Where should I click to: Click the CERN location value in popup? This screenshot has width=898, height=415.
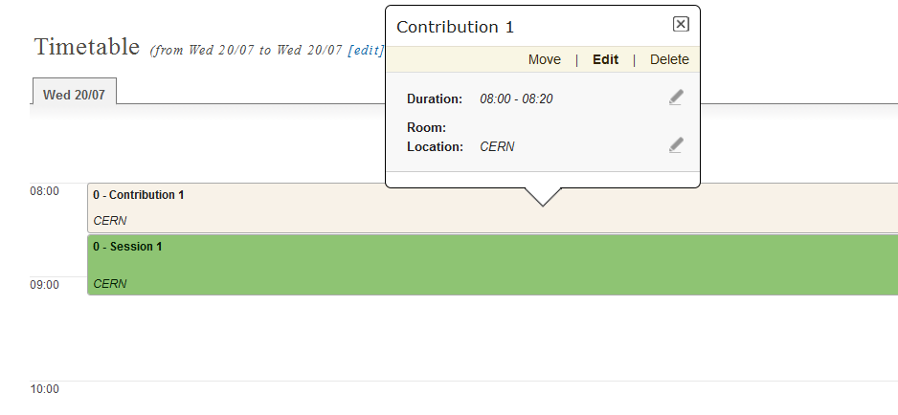pos(497,146)
